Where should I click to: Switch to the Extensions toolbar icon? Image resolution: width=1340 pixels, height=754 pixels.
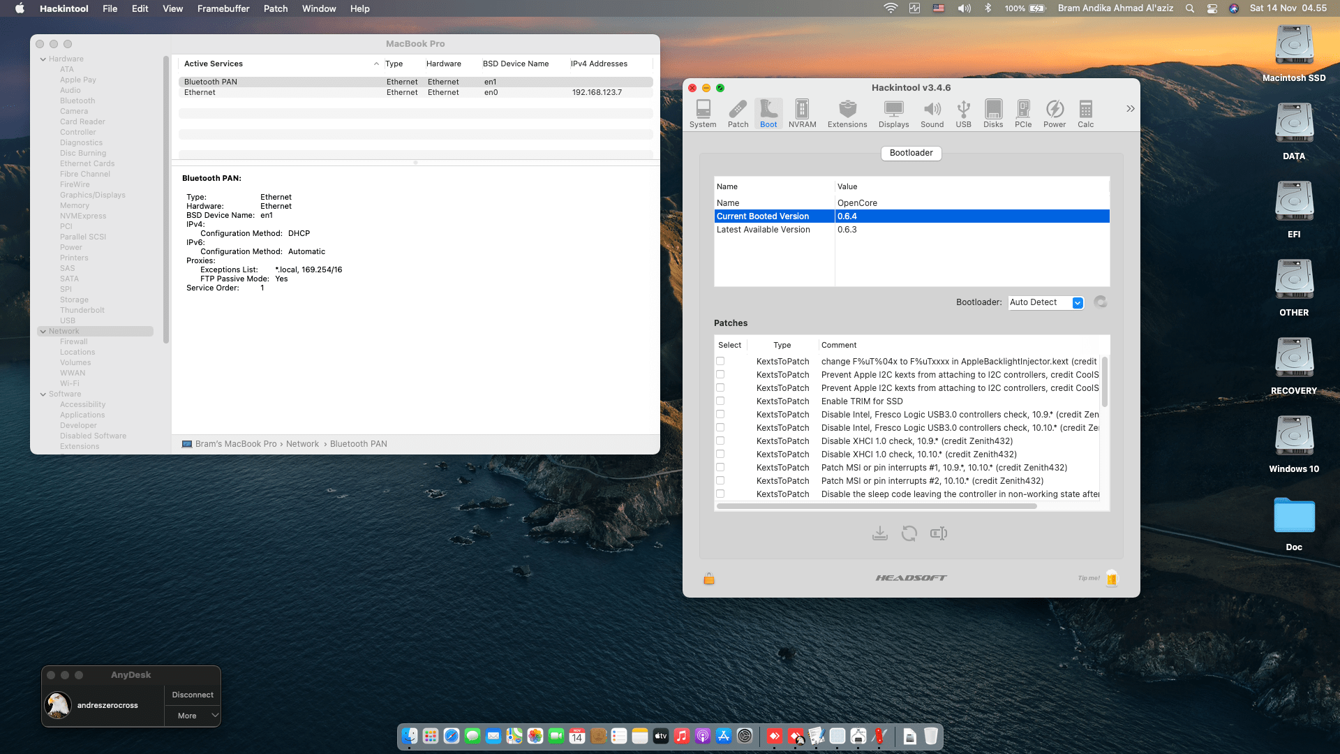(847, 113)
